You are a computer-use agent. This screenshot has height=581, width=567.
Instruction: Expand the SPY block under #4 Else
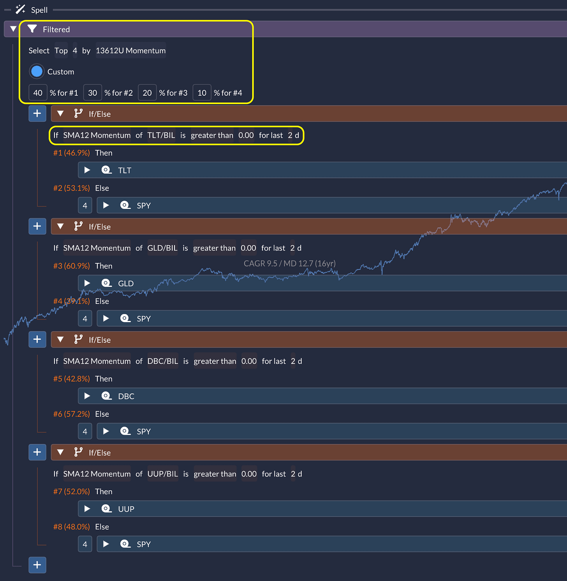(x=106, y=318)
